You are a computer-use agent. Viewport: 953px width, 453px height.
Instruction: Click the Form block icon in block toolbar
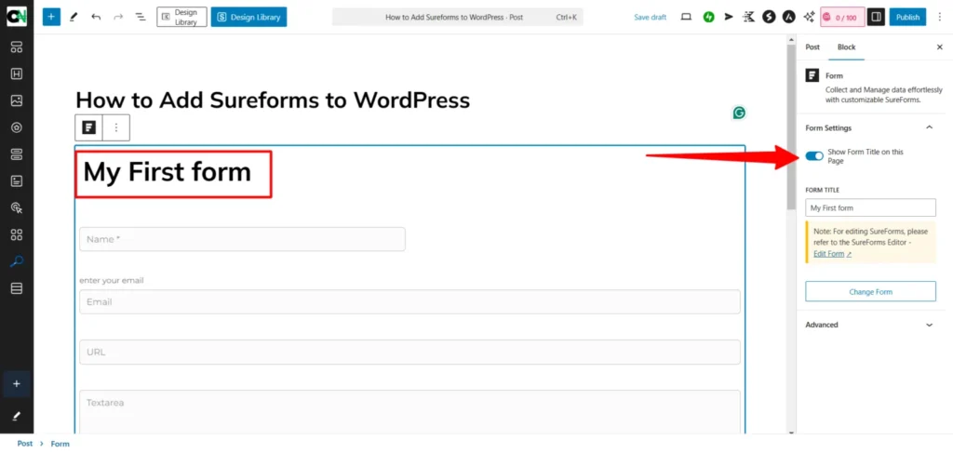[x=89, y=127]
